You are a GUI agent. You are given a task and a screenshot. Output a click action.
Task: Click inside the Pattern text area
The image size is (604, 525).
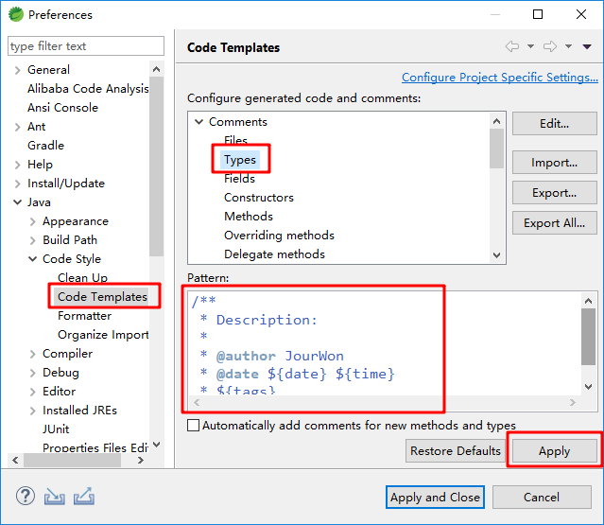pyautogui.click(x=384, y=343)
